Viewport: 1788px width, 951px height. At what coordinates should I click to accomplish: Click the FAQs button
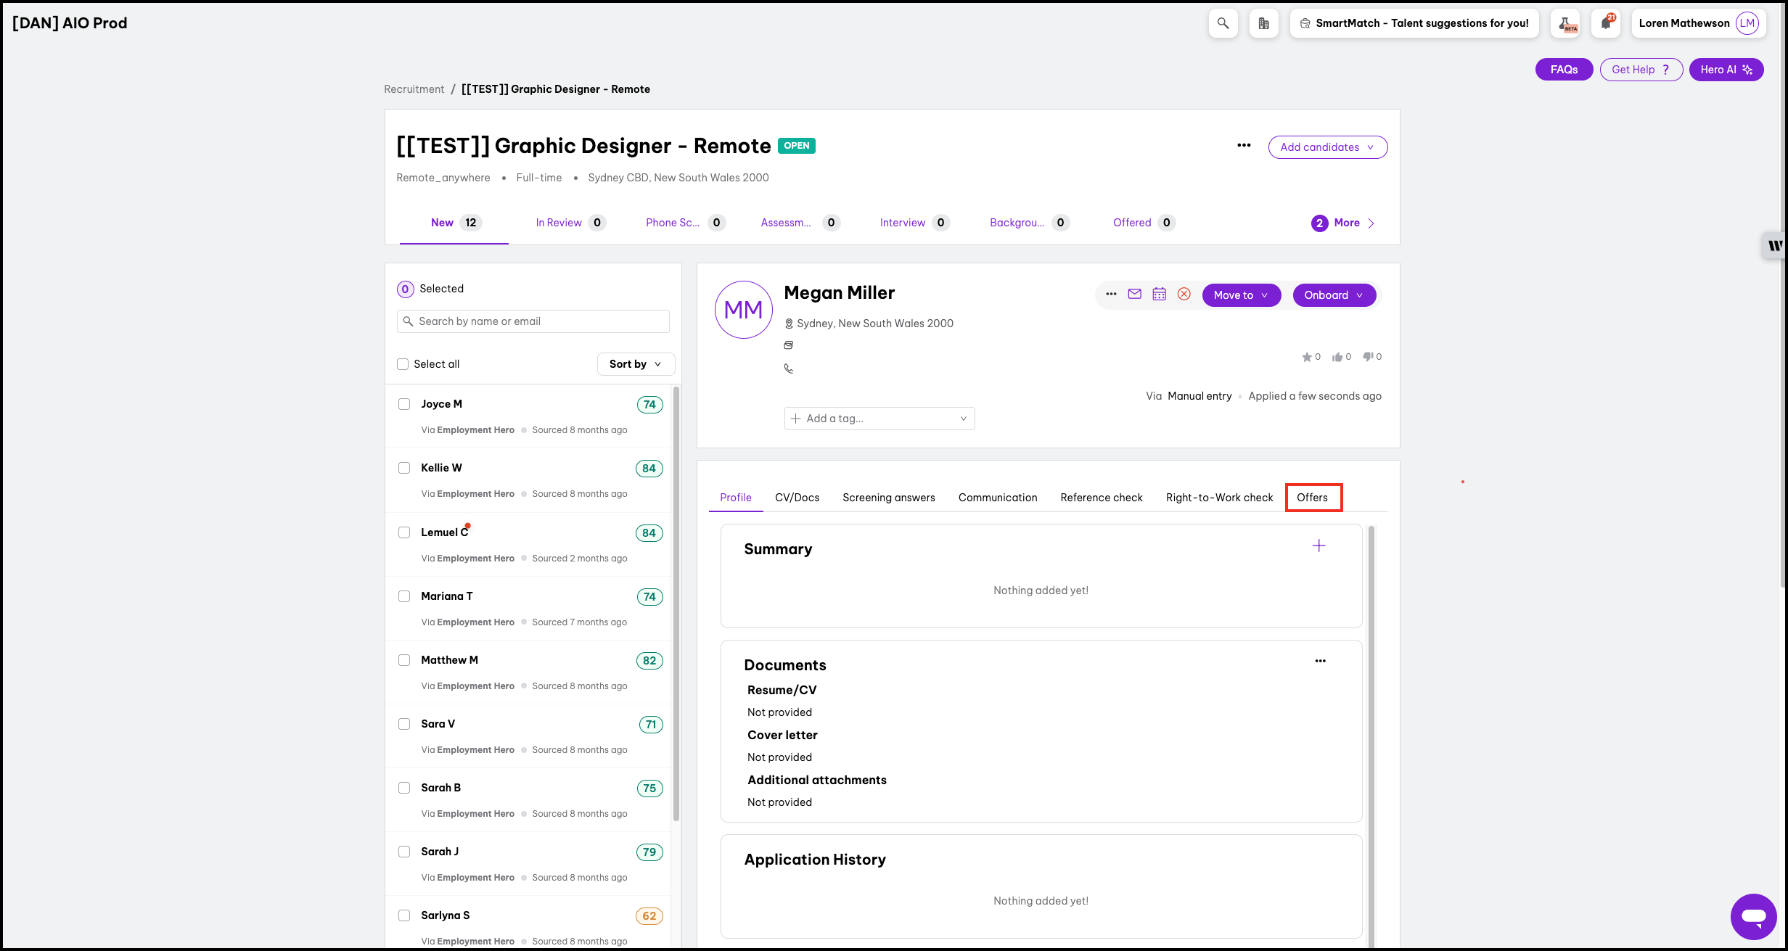(x=1564, y=70)
